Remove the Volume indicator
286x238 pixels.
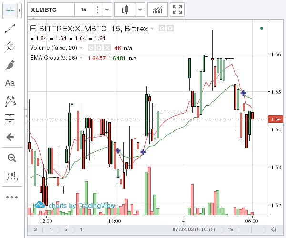(x=107, y=48)
